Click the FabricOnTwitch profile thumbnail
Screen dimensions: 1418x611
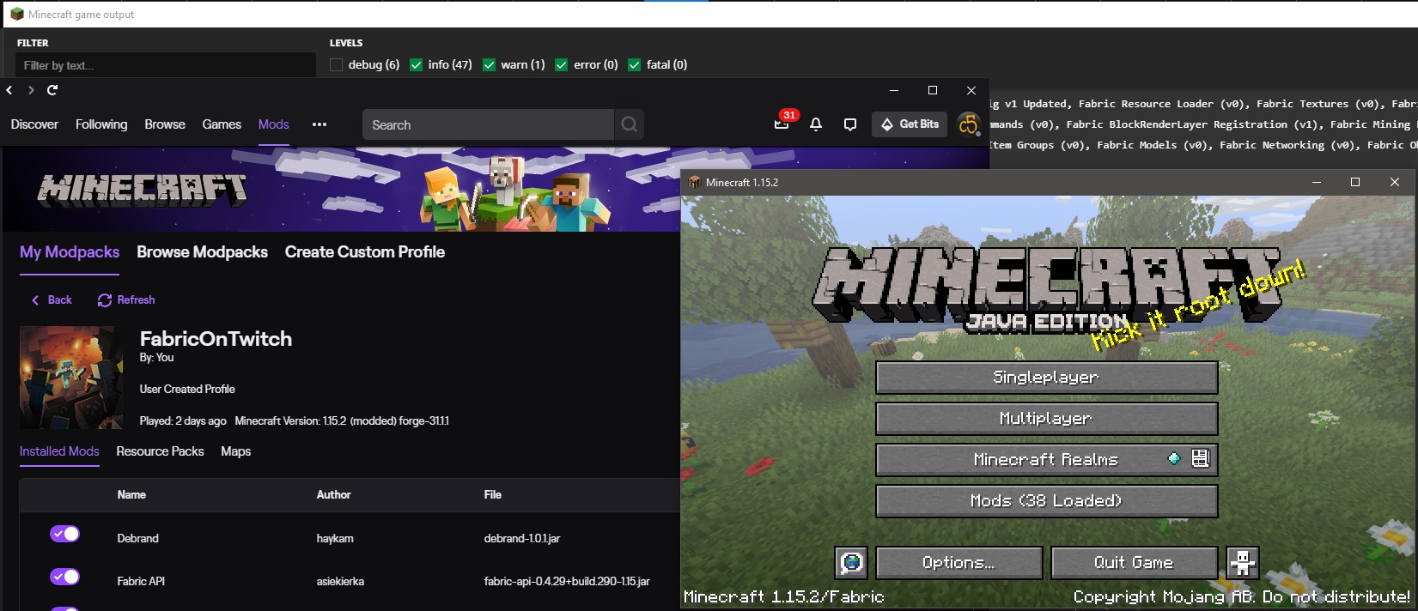click(71, 378)
